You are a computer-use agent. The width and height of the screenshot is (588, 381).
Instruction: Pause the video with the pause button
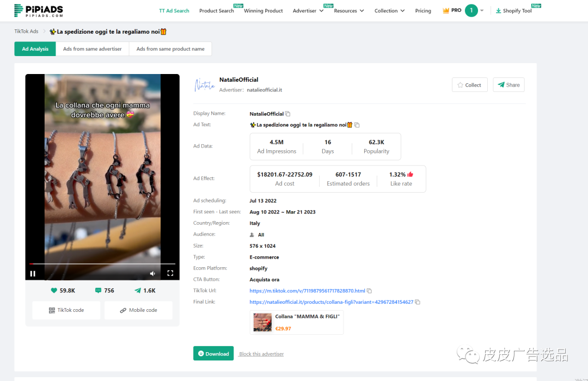coord(33,273)
